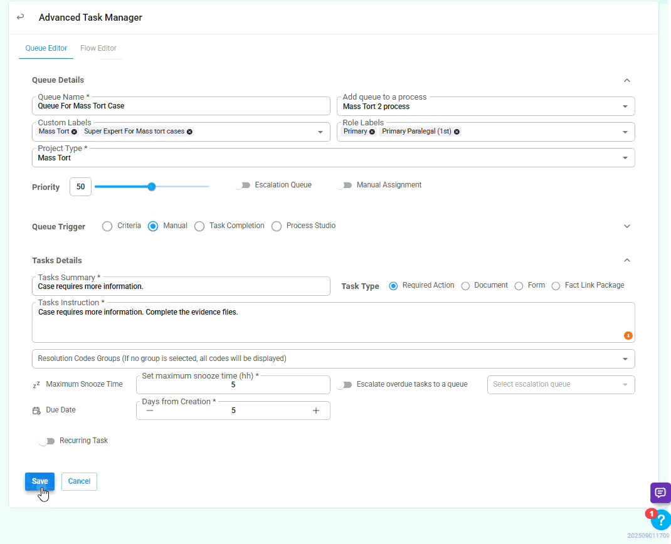Screen dimensions: 671x544
Task: Click the Cancel button
Action: 79,481
